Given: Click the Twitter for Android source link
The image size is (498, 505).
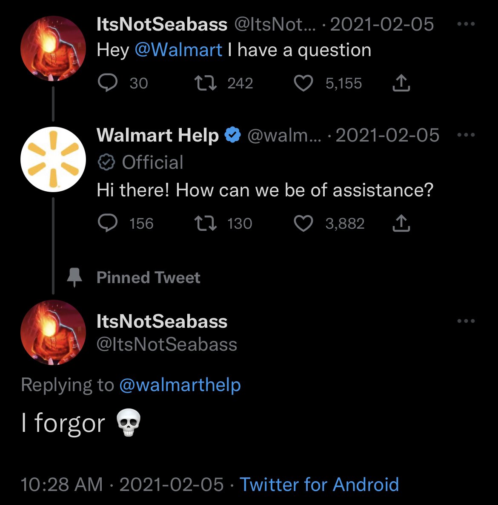Looking at the screenshot, I should click(319, 485).
